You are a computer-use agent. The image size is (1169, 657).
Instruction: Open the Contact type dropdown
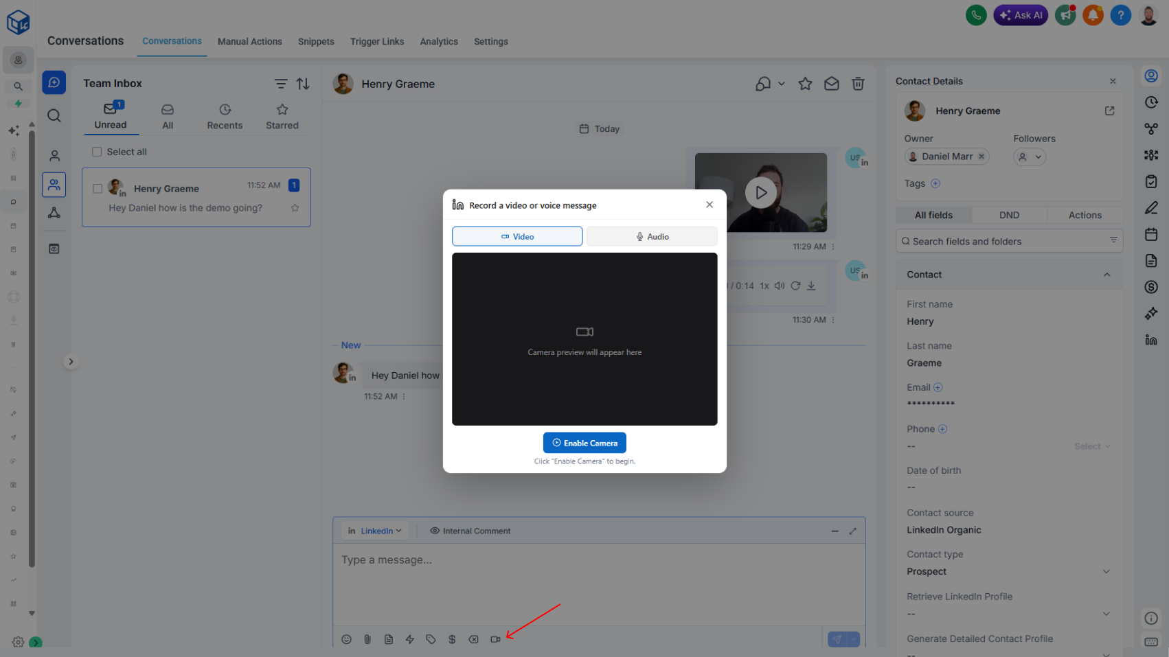(x=1008, y=571)
